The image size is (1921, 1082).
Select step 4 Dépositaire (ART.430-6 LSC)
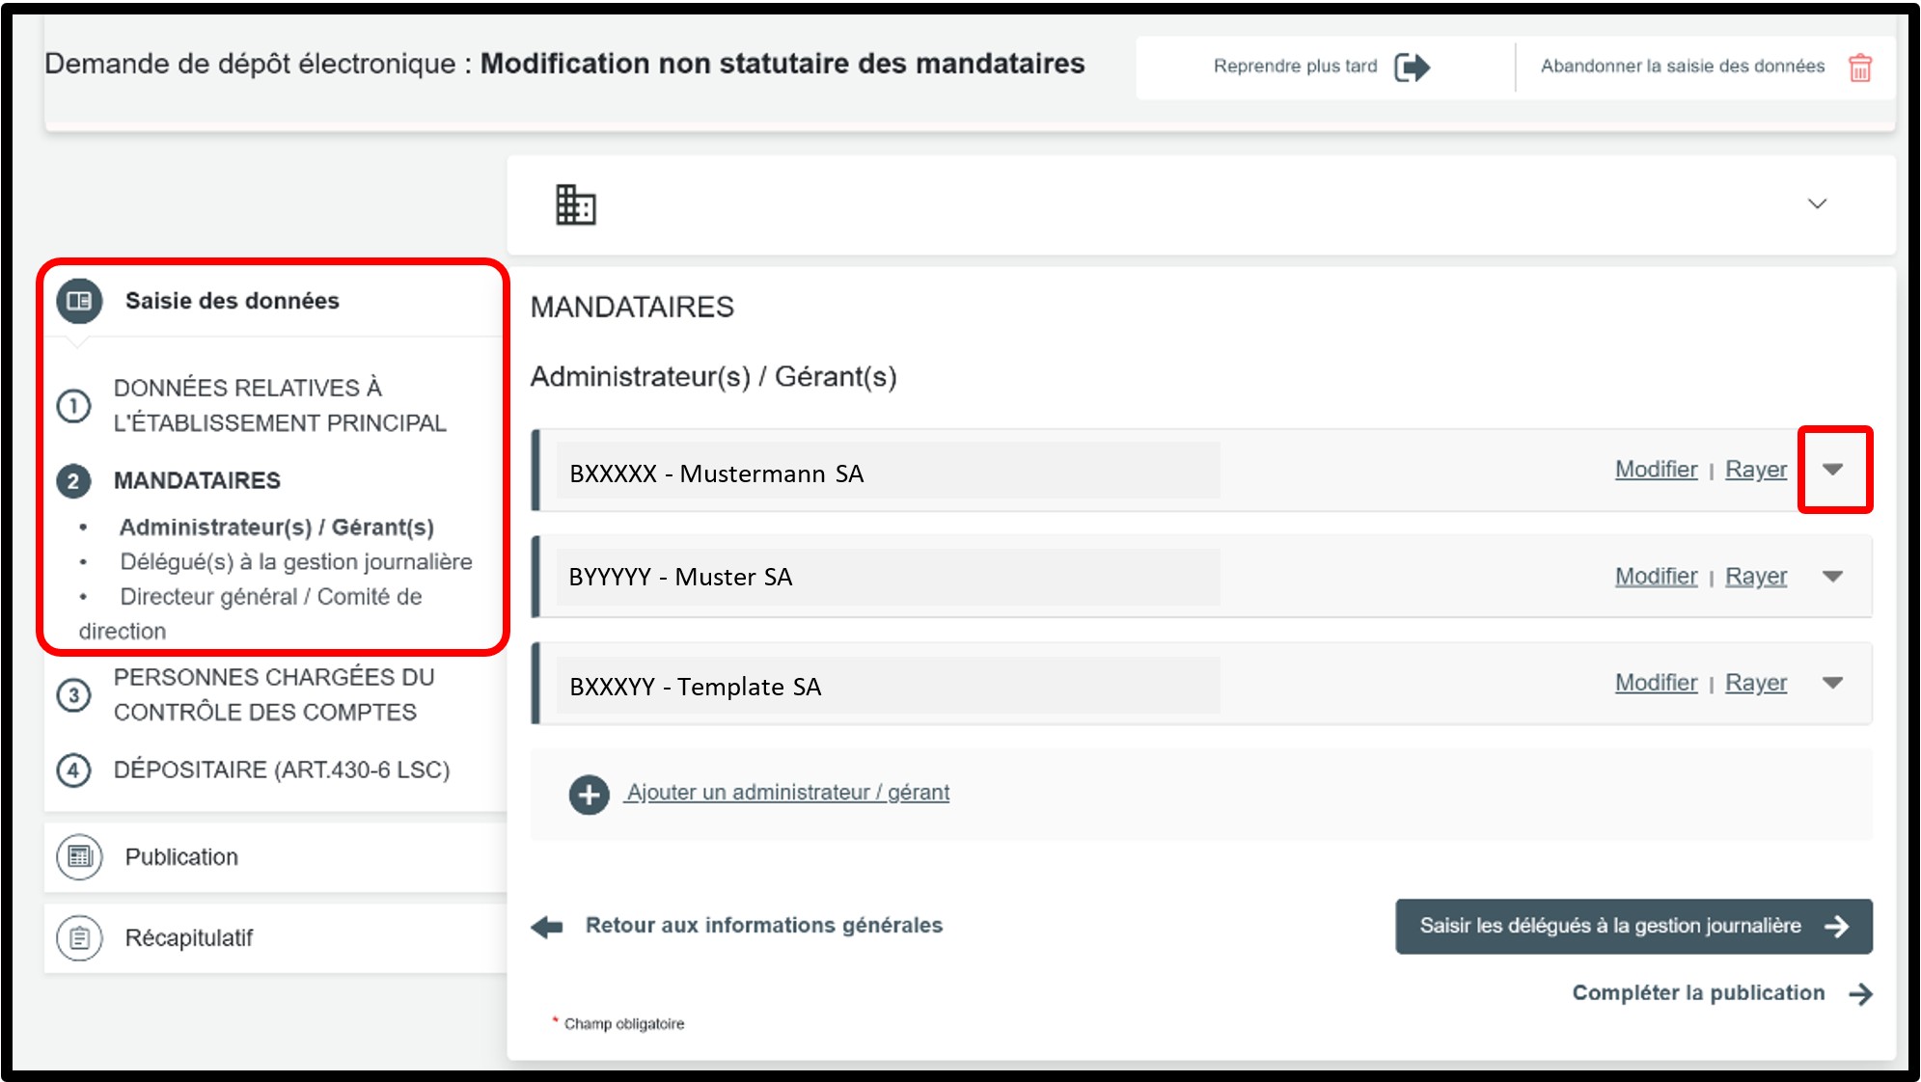click(281, 770)
